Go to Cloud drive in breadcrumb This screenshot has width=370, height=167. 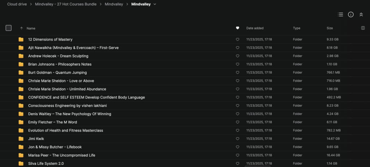coord(17,4)
